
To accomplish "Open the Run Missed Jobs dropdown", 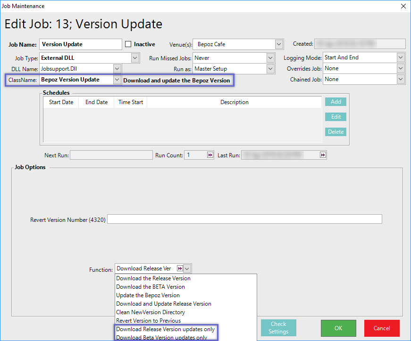I will tap(270, 58).
